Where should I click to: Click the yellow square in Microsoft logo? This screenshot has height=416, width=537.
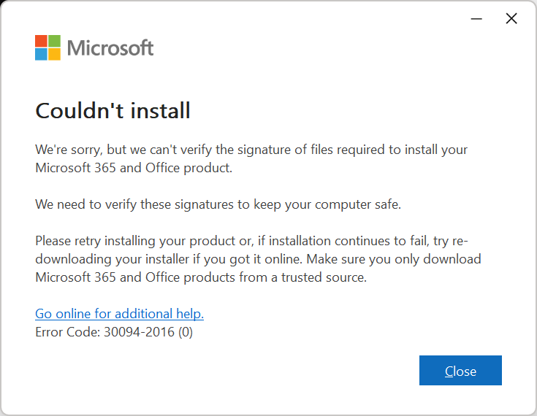(x=55, y=55)
